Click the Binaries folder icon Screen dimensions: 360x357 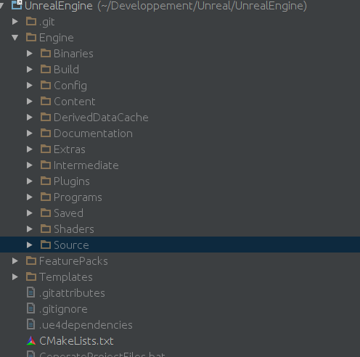pyautogui.click(x=46, y=53)
